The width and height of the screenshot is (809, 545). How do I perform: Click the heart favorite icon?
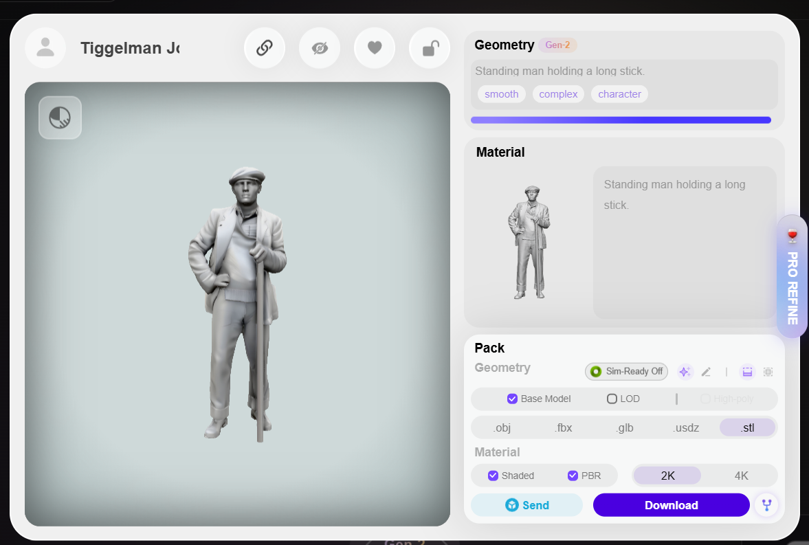(375, 48)
